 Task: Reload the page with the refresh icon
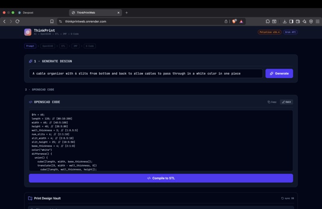(18, 21)
